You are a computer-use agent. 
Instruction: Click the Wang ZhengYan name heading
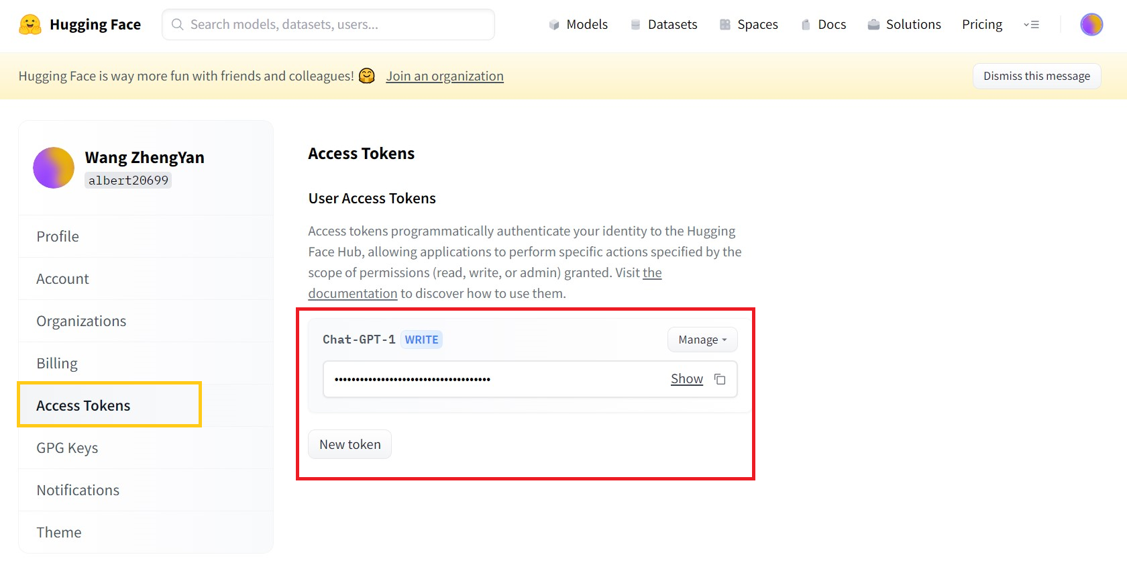(x=145, y=158)
